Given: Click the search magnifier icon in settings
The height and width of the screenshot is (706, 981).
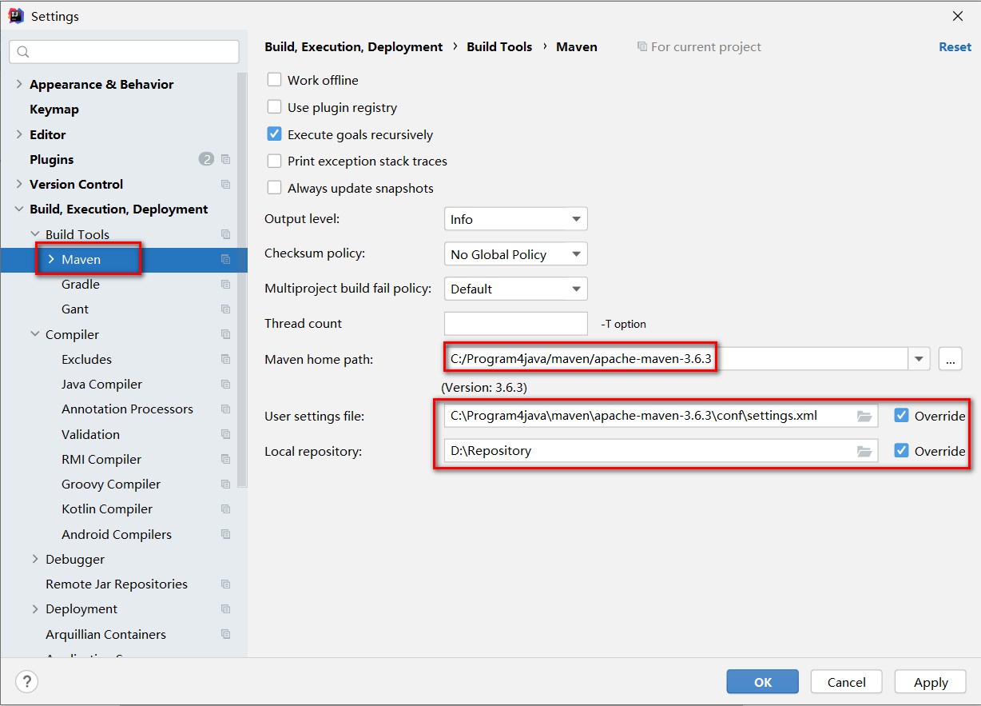Looking at the screenshot, I should point(23,52).
